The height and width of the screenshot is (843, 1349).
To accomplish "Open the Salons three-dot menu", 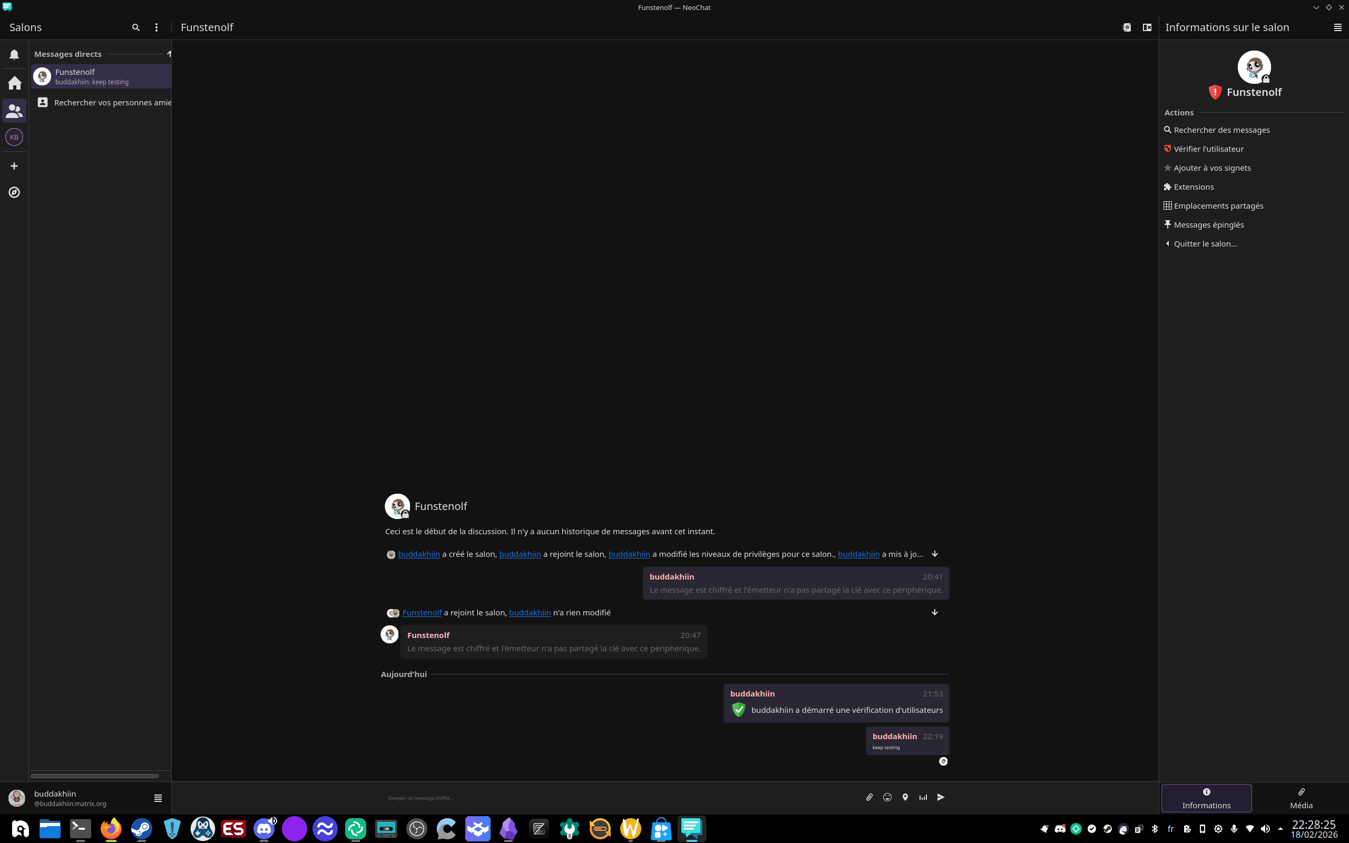I will [157, 27].
